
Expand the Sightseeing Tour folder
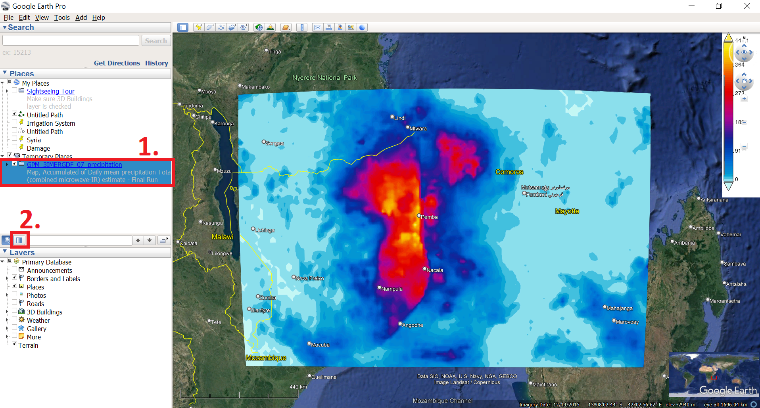click(7, 91)
